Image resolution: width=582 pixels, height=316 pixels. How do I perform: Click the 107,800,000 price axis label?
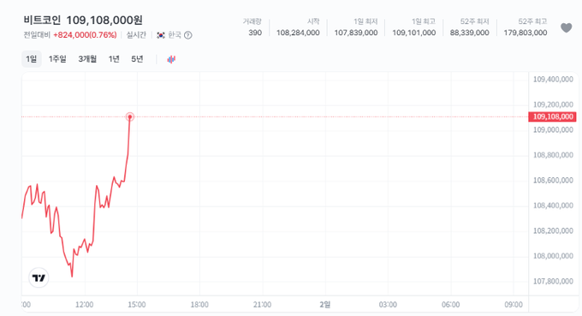pyautogui.click(x=553, y=282)
